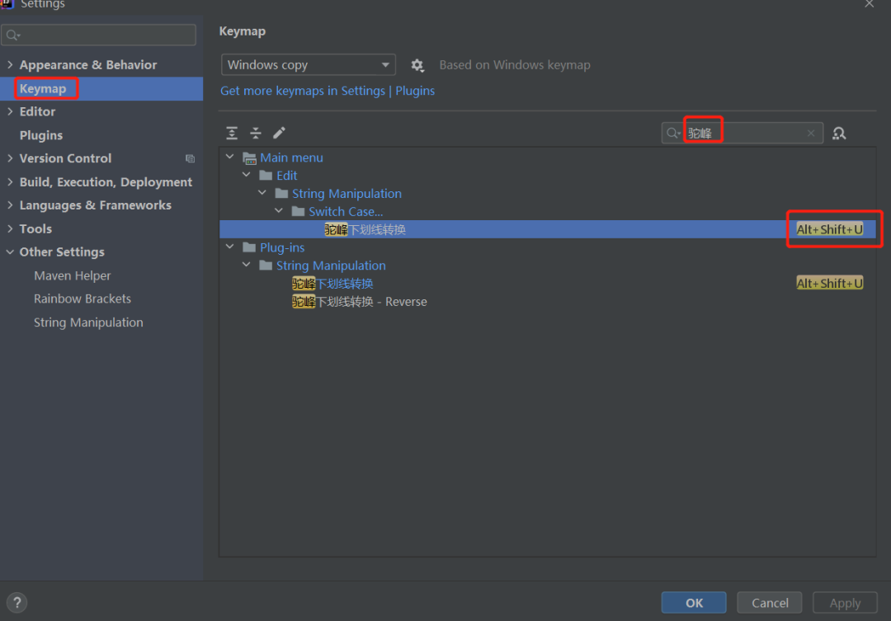Click the help question mark button

pos(17,602)
